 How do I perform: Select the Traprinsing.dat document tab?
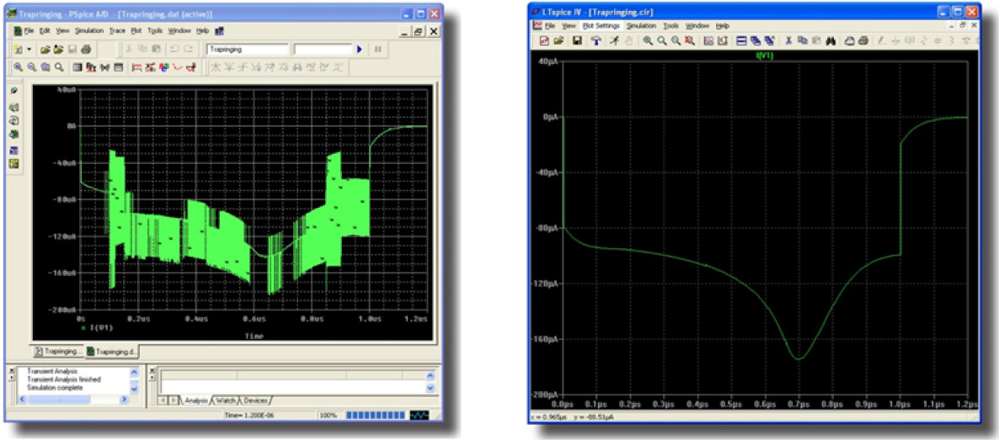tap(113, 352)
